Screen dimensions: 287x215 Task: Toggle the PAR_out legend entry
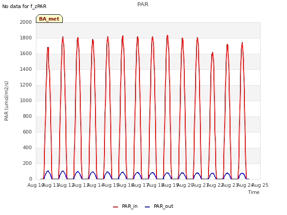(159, 206)
